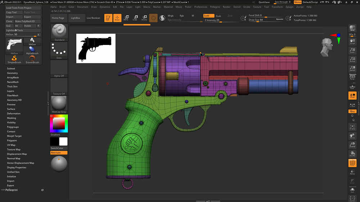
Task: Click the right-shelf Move view icon
Action: tap(352, 136)
